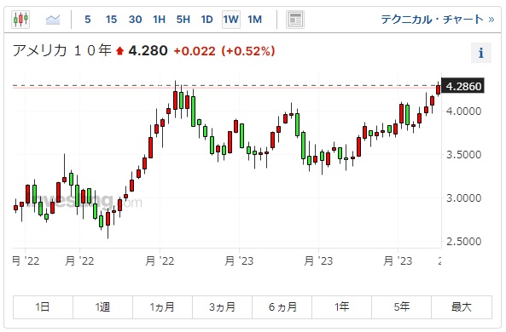The width and height of the screenshot is (506, 332).
Task: Choose the 5H interval
Action: pos(183,20)
